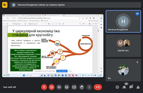The width and height of the screenshot is (143, 93).
Task: Click the blue audio indicator on Наталья's tile
Action: (x=137, y=14)
